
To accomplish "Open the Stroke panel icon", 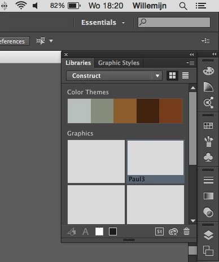I will point(208,180).
